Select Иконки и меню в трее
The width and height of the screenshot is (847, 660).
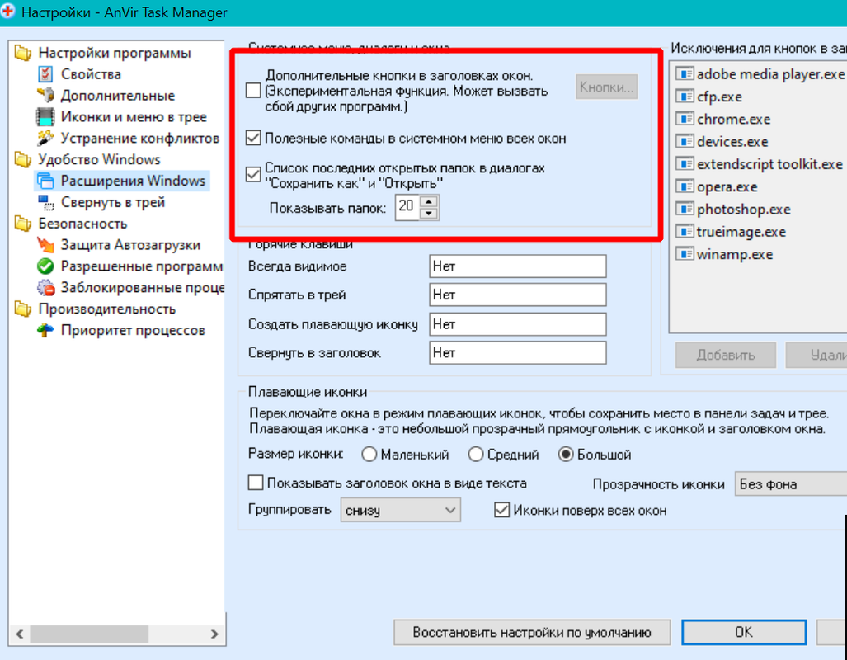click(x=134, y=117)
